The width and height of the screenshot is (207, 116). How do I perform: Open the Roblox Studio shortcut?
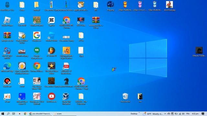51,37
